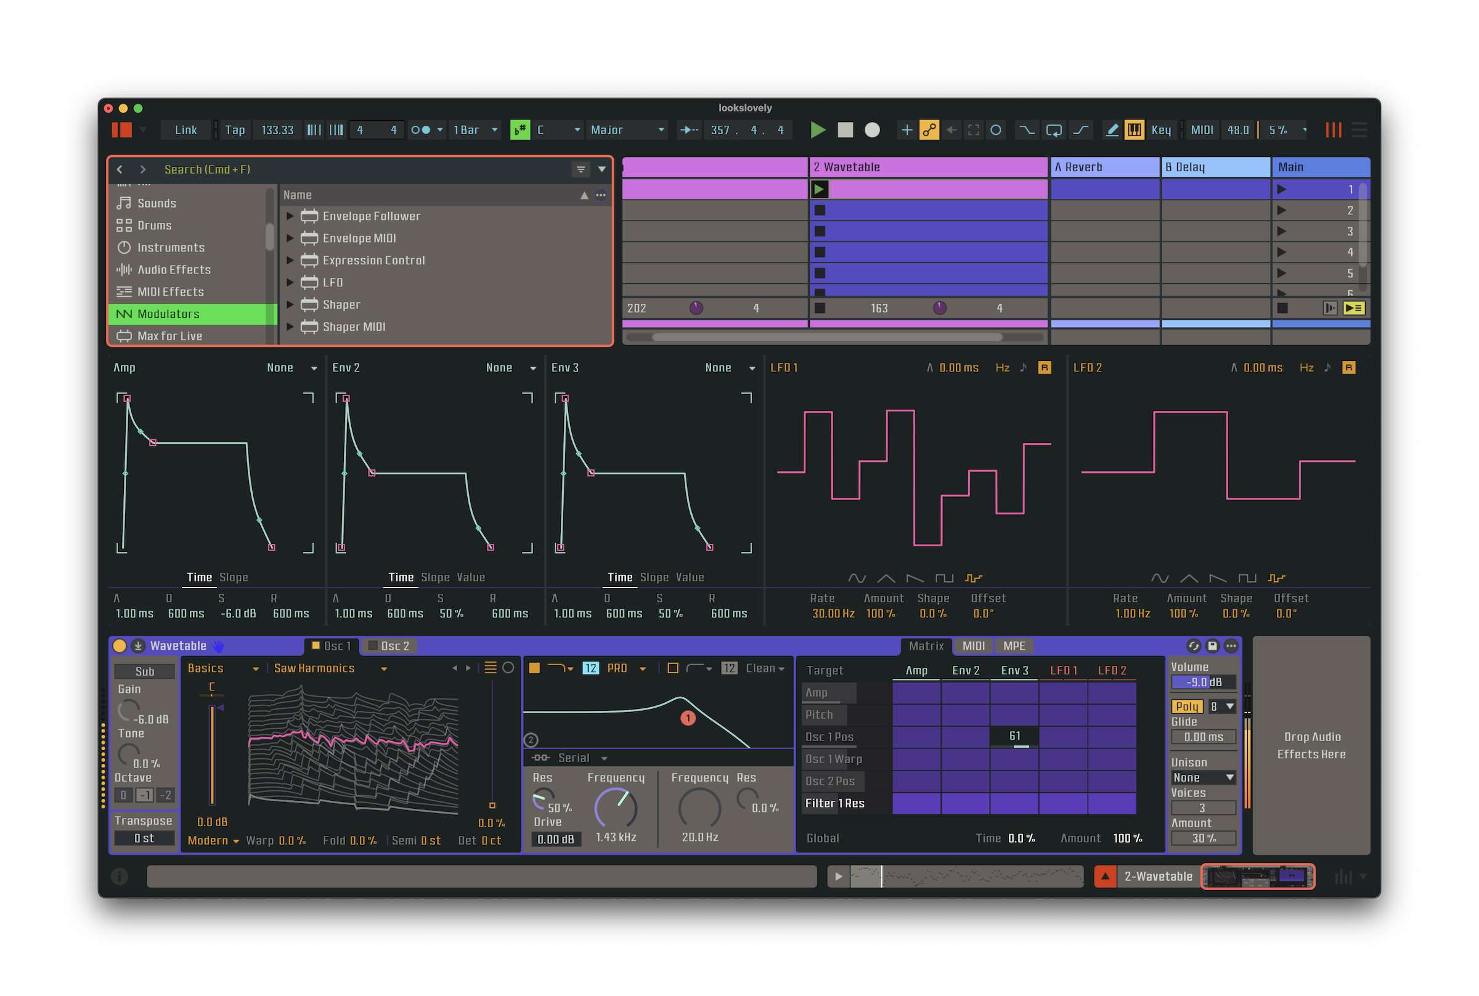Open the MPE tab in Wavetable
The image size is (1479, 996).
(x=1013, y=646)
